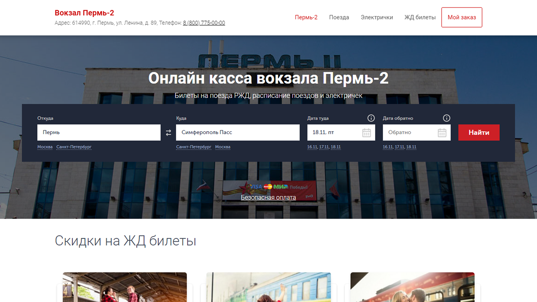Focus the Откуда field with Пермь
Image resolution: width=537 pixels, height=302 pixels.
click(99, 133)
